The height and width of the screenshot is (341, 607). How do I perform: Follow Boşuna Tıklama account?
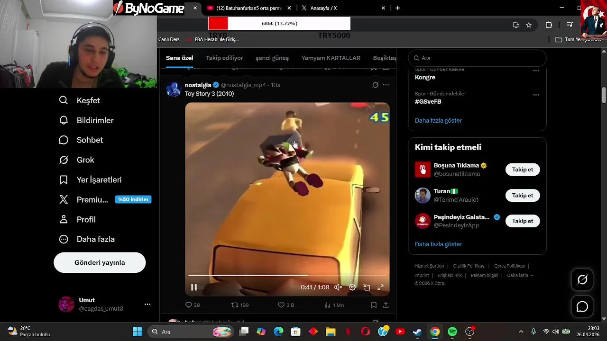523,170
